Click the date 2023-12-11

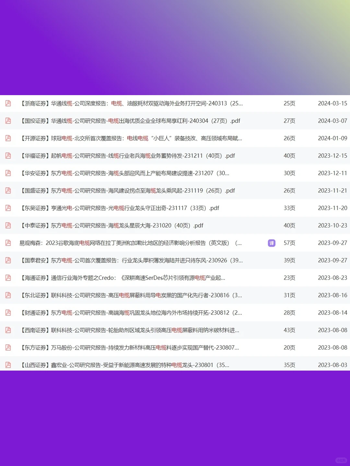tap(332, 173)
